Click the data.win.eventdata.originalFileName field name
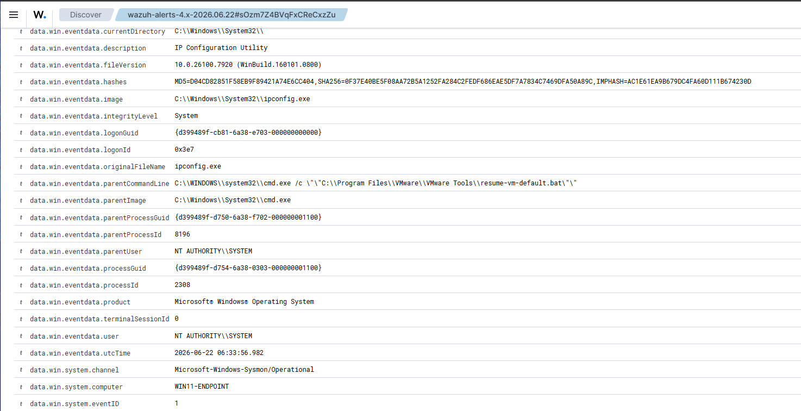The height and width of the screenshot is (411, 801). [98, 167]
